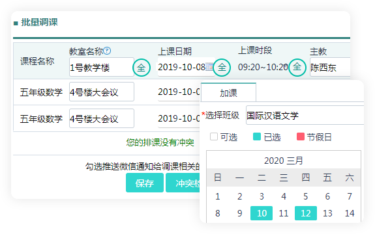Select date 11 in March calendar

pos(284,213)
